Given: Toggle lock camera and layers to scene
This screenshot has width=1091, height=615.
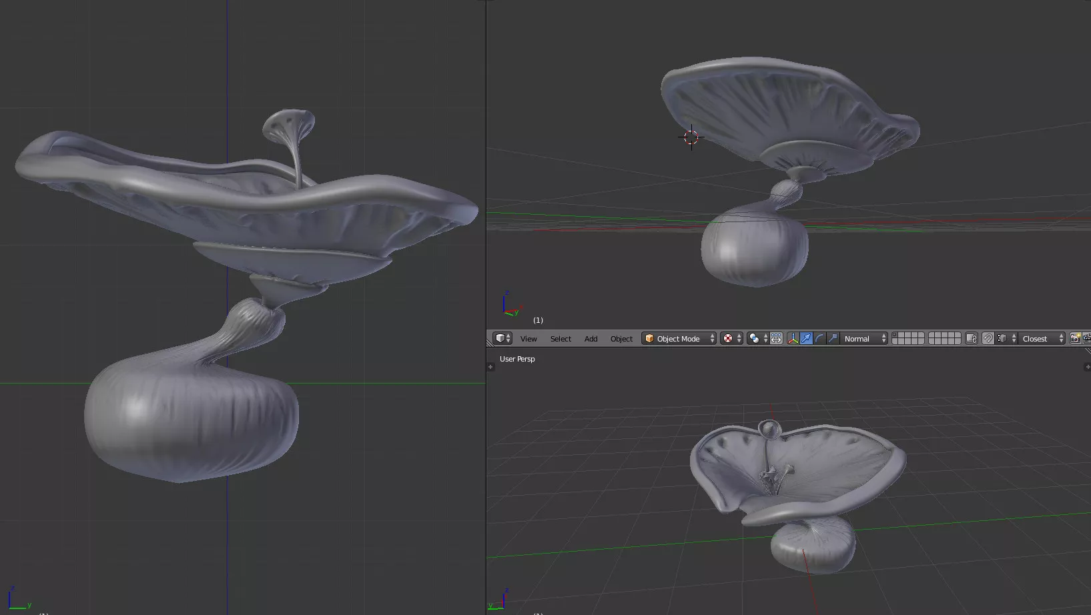Looking at the screenshot, I should pos(972,339).
